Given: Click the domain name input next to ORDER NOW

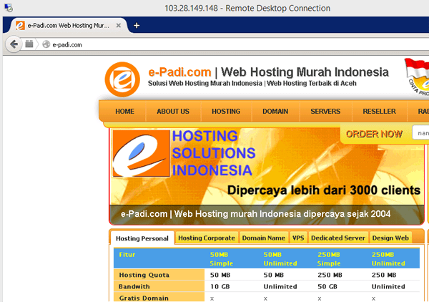Looking at the screenshot, I should tap(420, 132).
